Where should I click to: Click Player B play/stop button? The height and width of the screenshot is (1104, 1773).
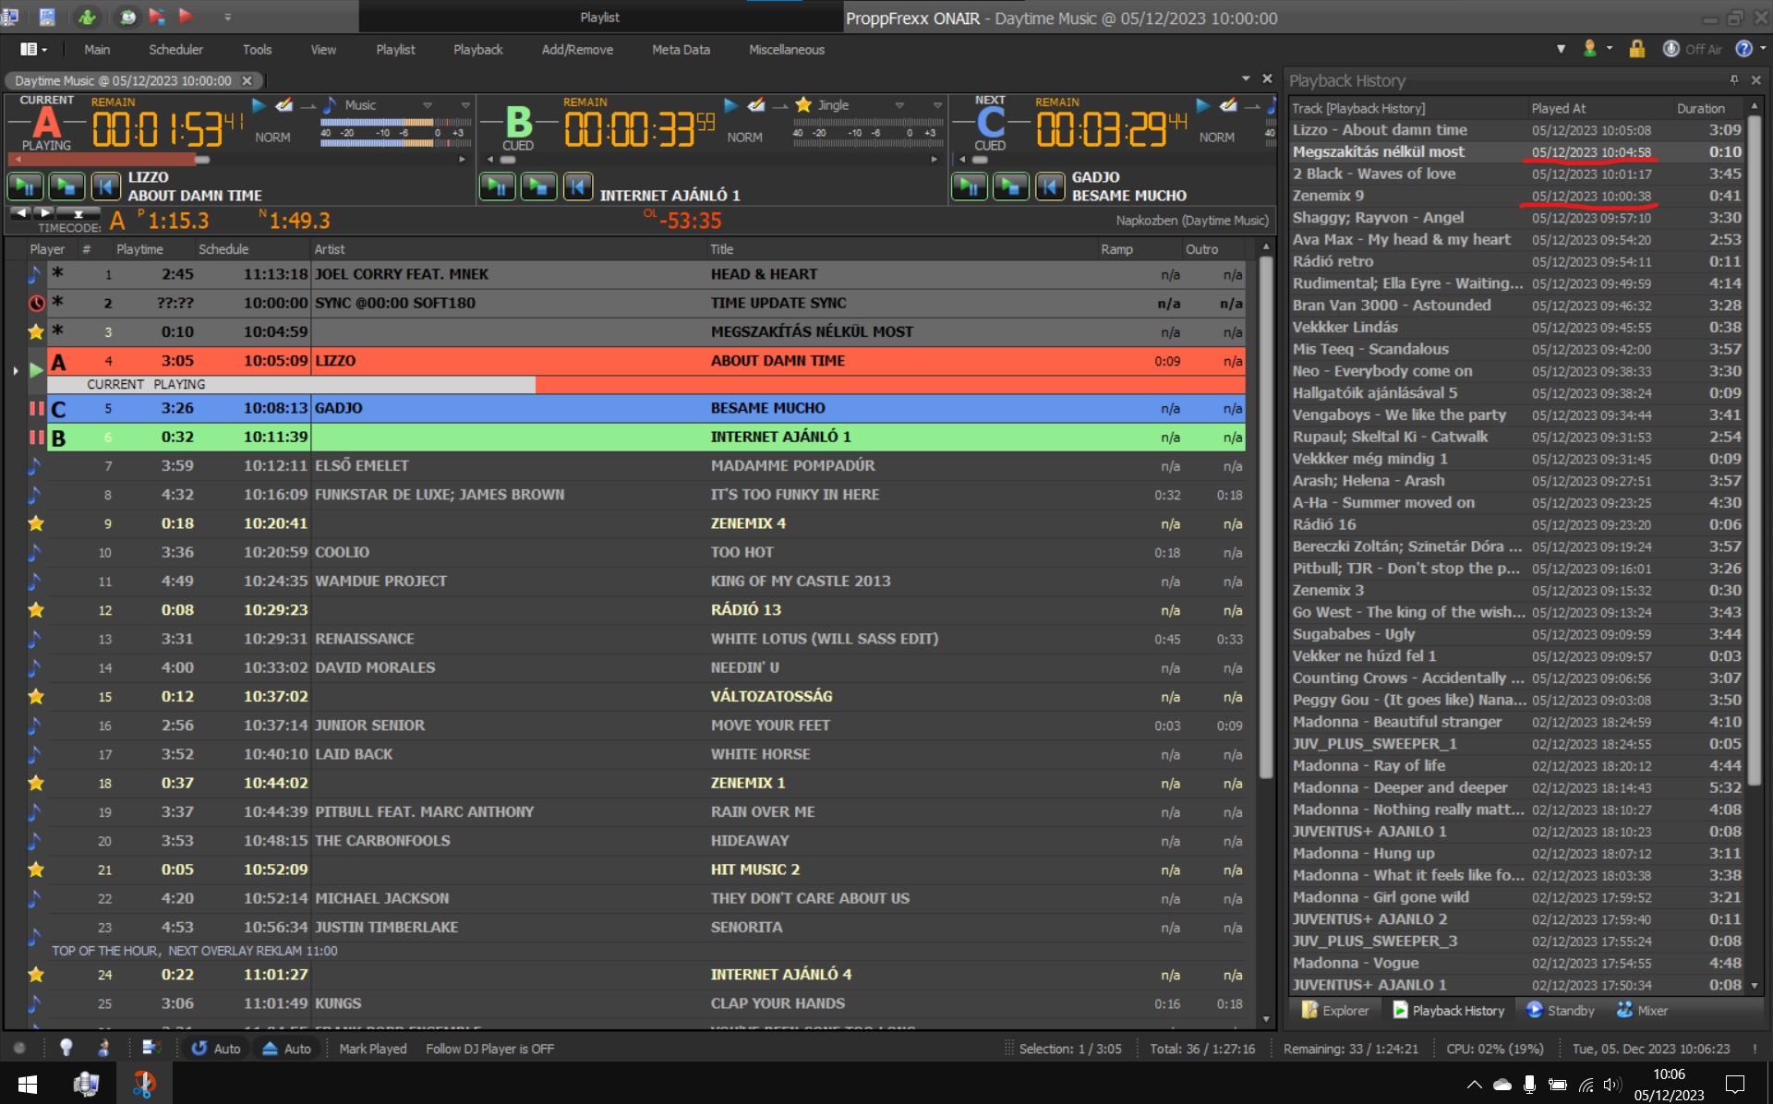click(x=538, y=187)
